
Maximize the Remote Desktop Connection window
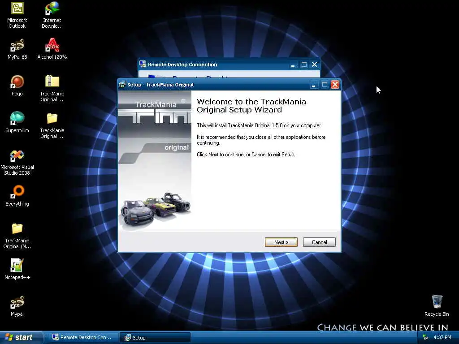click(304, 64)
